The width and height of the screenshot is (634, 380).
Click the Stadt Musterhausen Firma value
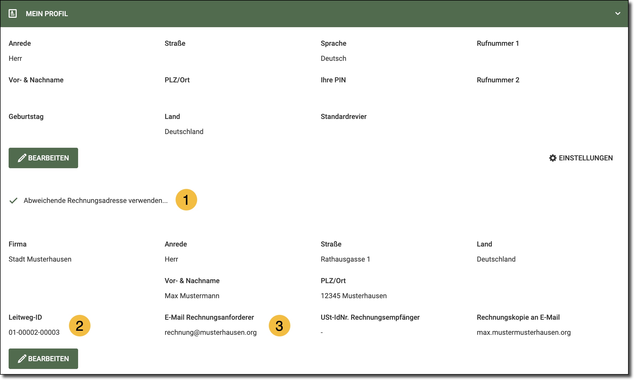pyautogui.click(x=40, y=259)
